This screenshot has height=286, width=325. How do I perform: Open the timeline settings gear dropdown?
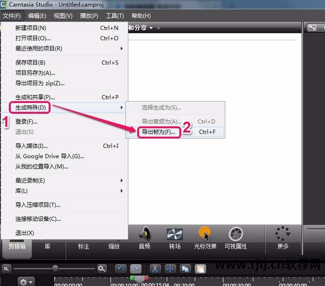[x=26, y=282]
